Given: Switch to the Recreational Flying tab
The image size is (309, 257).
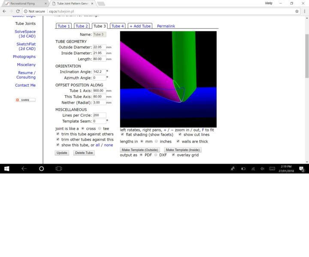Looking at the screenshot, I should click(23, 3).
